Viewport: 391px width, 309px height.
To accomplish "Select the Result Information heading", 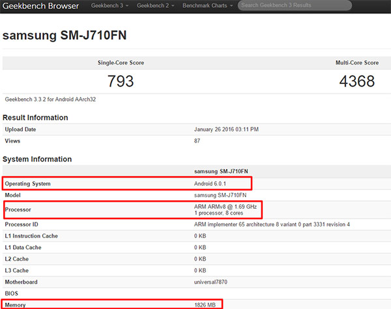I will 35,118.
